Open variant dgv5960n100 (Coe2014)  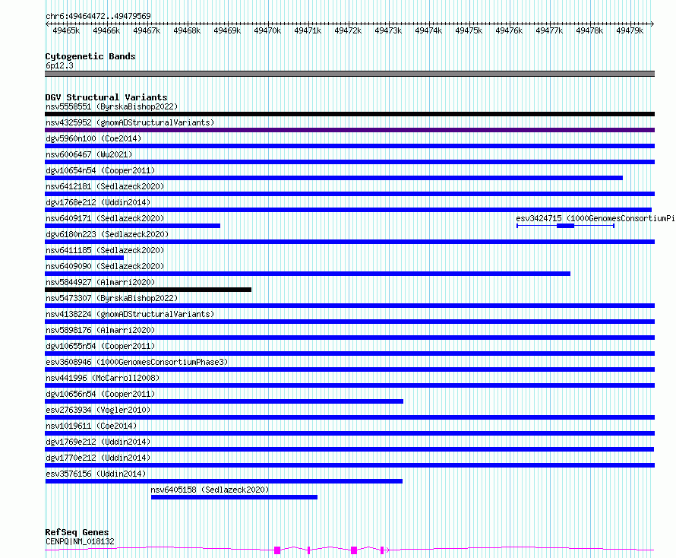(93, 138)
